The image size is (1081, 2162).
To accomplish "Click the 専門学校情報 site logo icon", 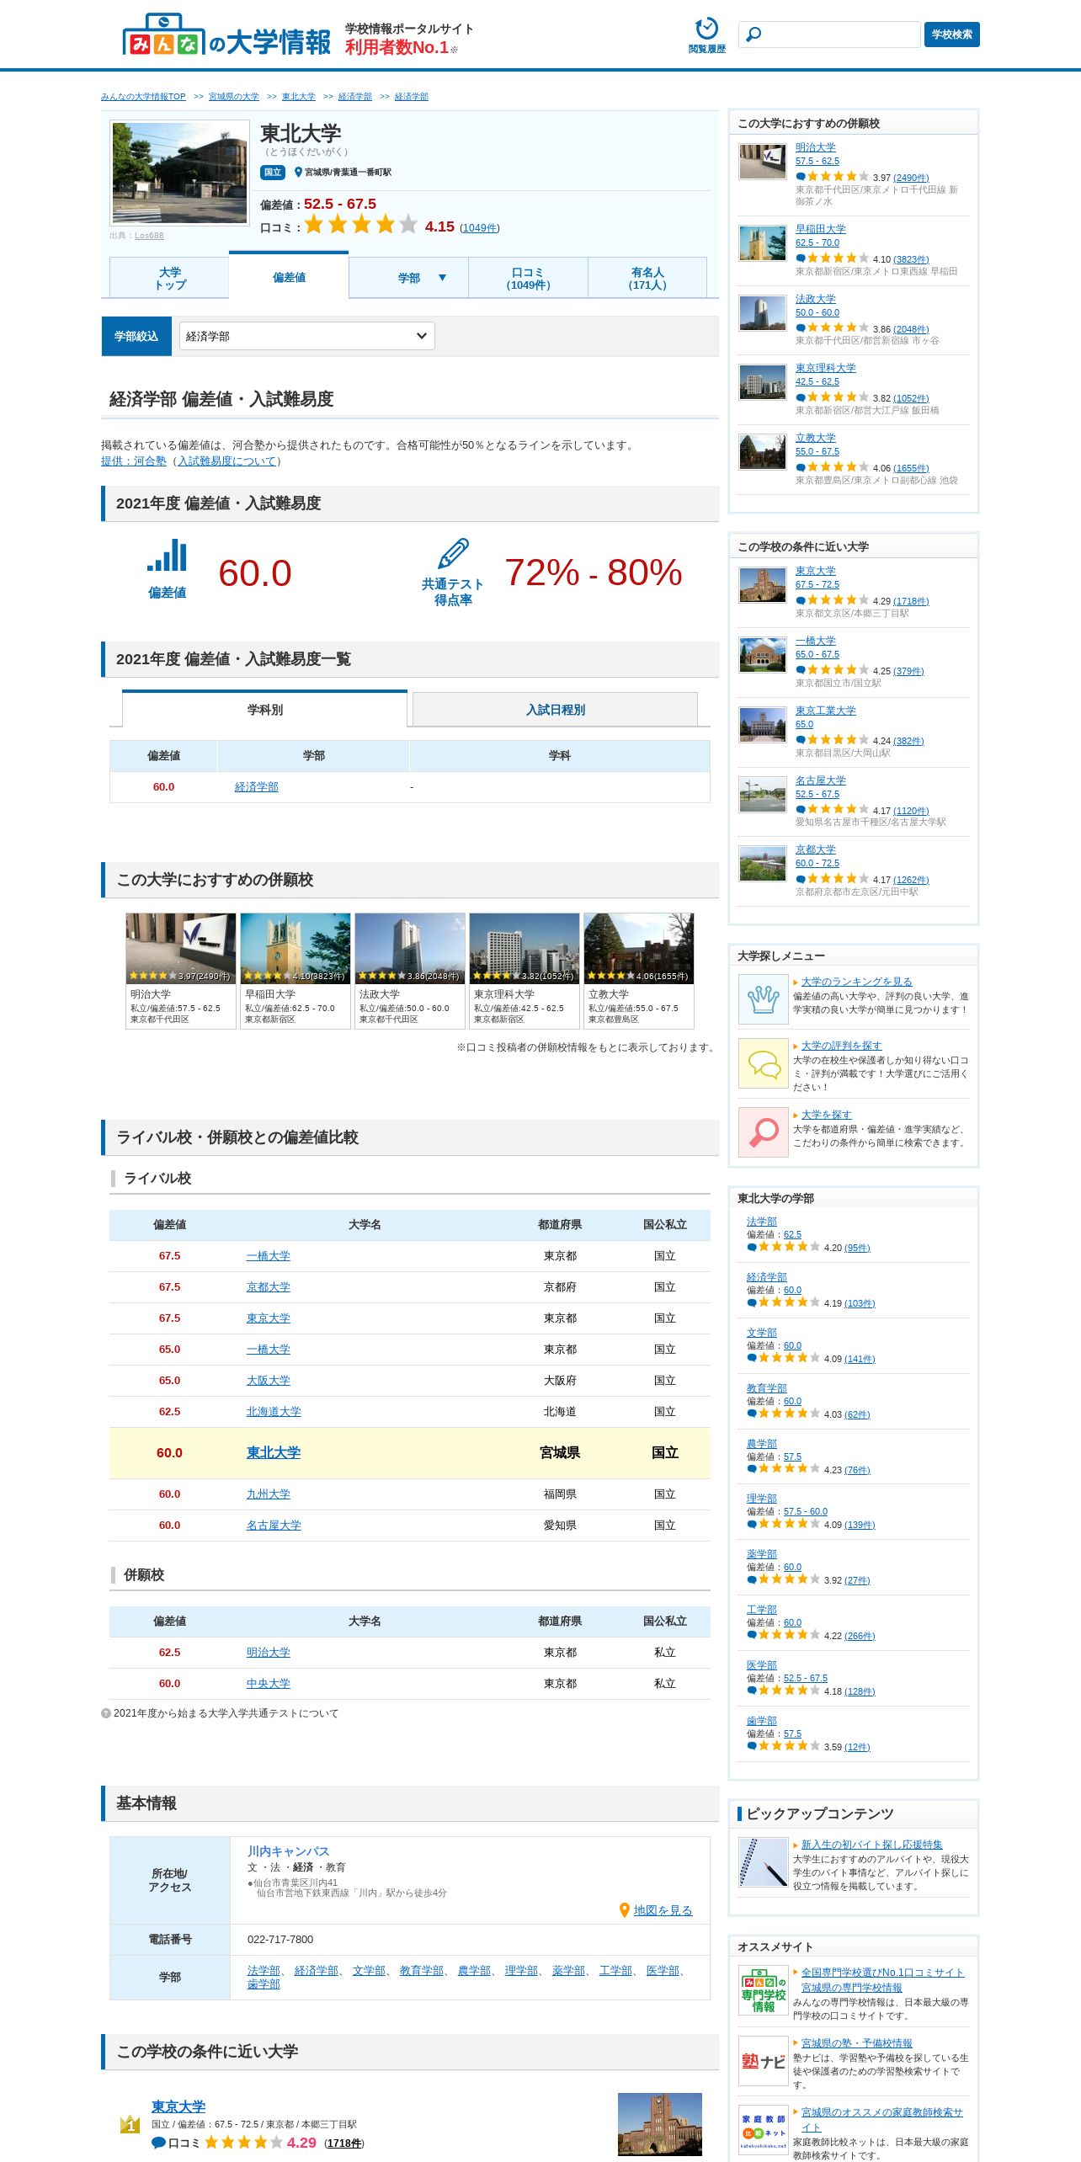I will (x=763, y=1990).
